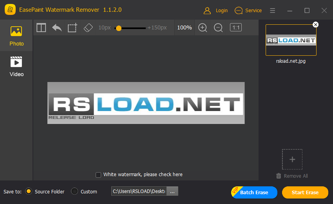The image size is (333, 204).
Task: Click the Login user icon
Action: [207, 11]
